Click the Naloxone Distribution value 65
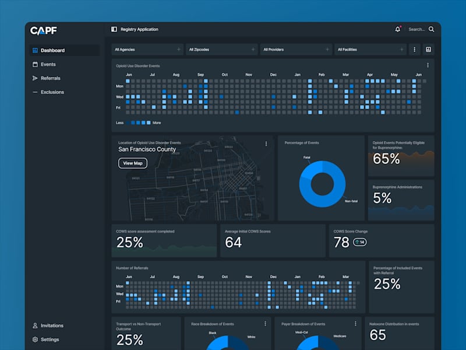This screenshot has height=350, width=466. pyautogui.click(x=377, y=335)
